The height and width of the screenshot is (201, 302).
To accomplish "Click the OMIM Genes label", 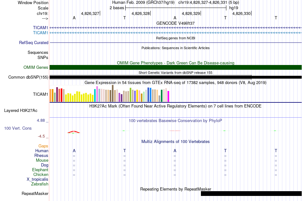I will pos(36,68).
